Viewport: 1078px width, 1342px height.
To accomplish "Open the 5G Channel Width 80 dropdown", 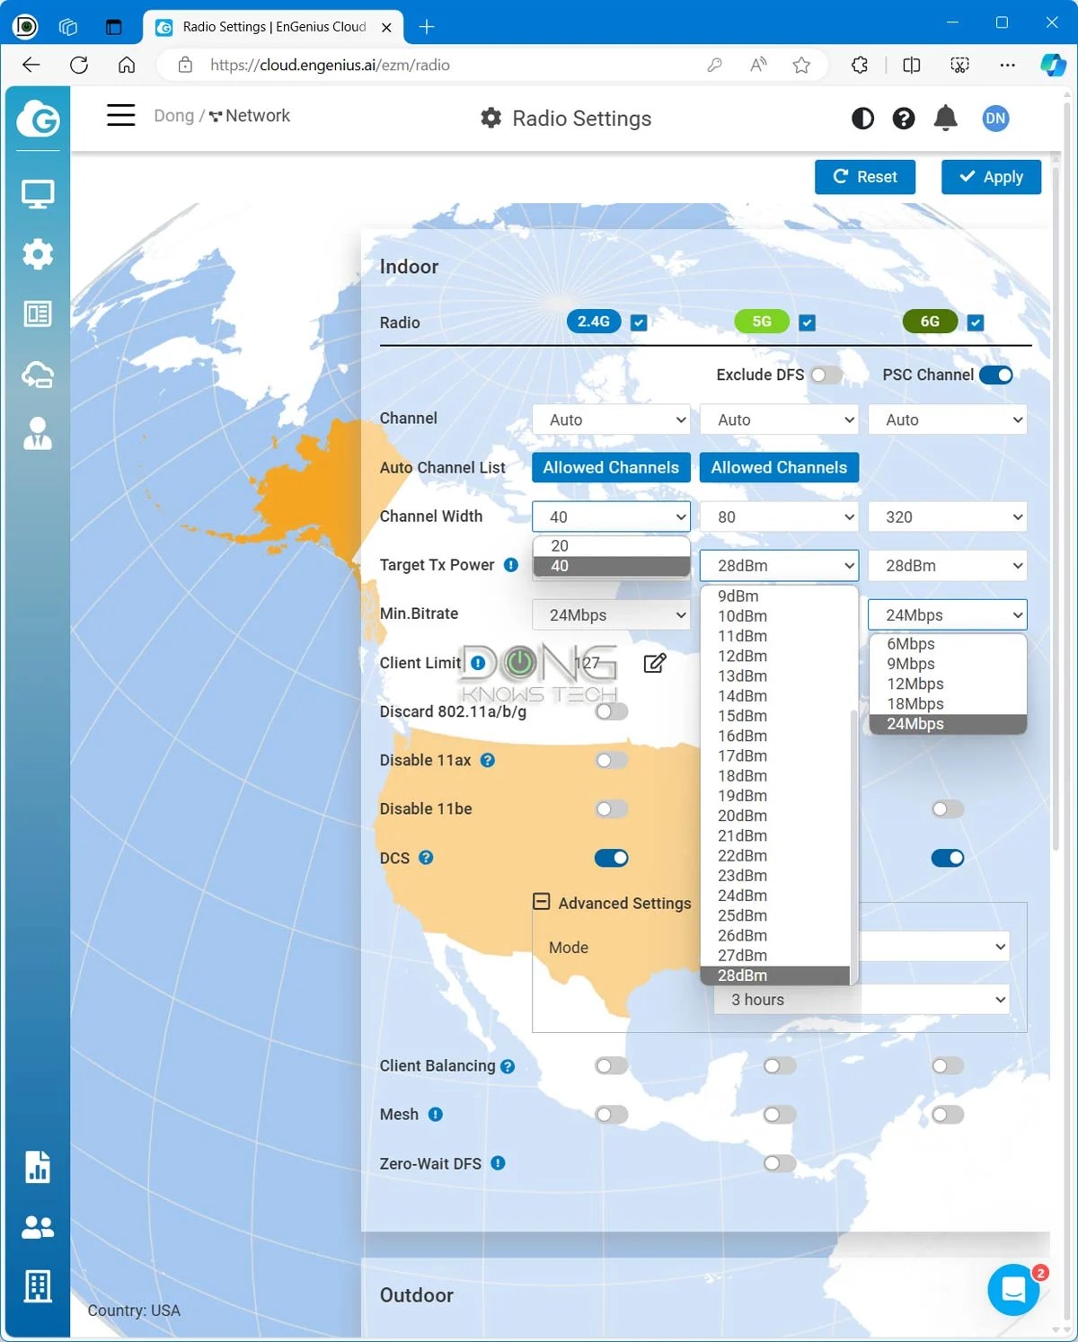I will [780, 516].
